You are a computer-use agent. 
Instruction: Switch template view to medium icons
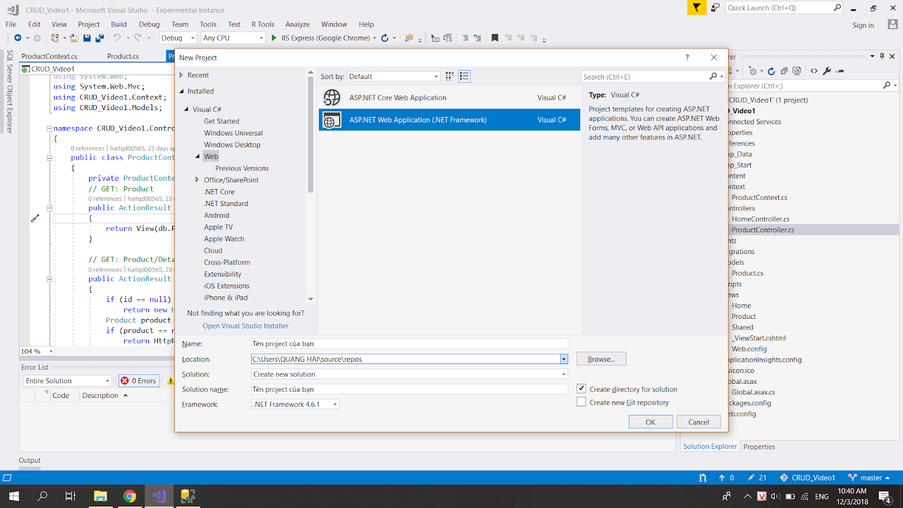point(449,76)
